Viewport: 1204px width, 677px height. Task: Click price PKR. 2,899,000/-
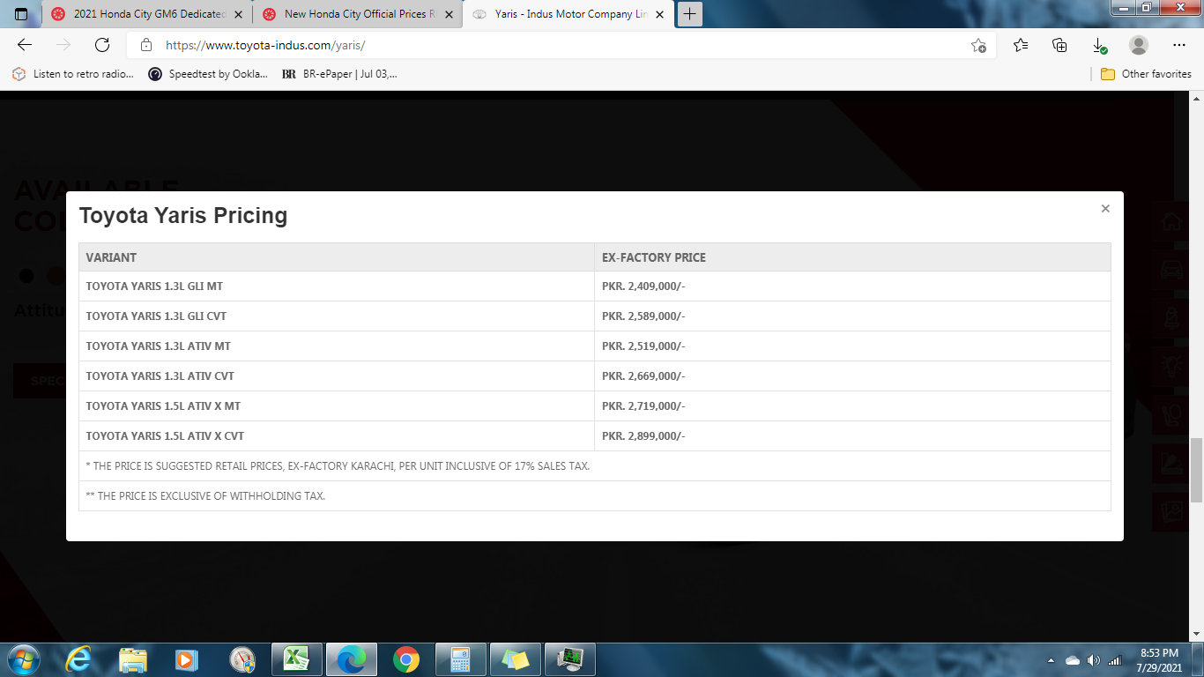tap(643, 435)
